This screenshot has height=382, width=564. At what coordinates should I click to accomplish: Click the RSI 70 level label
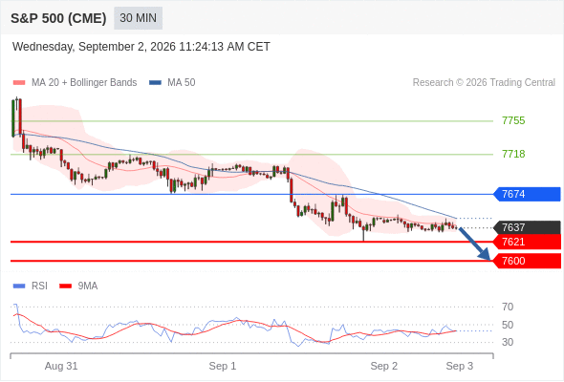click(x=508, y=307)
